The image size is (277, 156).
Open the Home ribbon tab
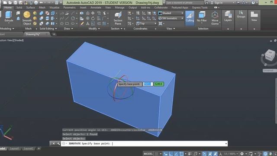coord(8,8)
